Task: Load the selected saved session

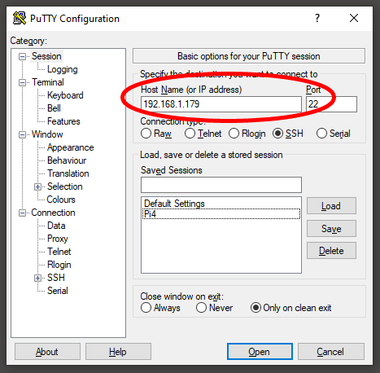Action: pyautogui.click(x=331, y=206)
